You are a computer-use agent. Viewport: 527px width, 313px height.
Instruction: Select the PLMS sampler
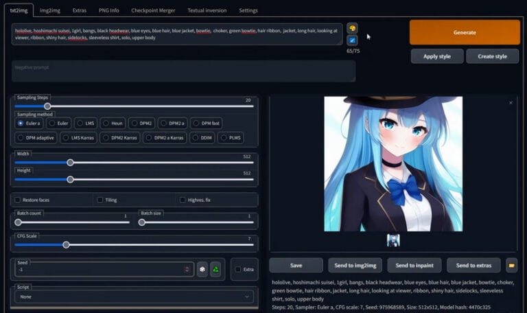coord(231,138)
